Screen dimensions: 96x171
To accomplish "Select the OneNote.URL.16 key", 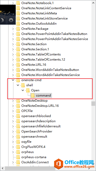I will coord(34,65).
